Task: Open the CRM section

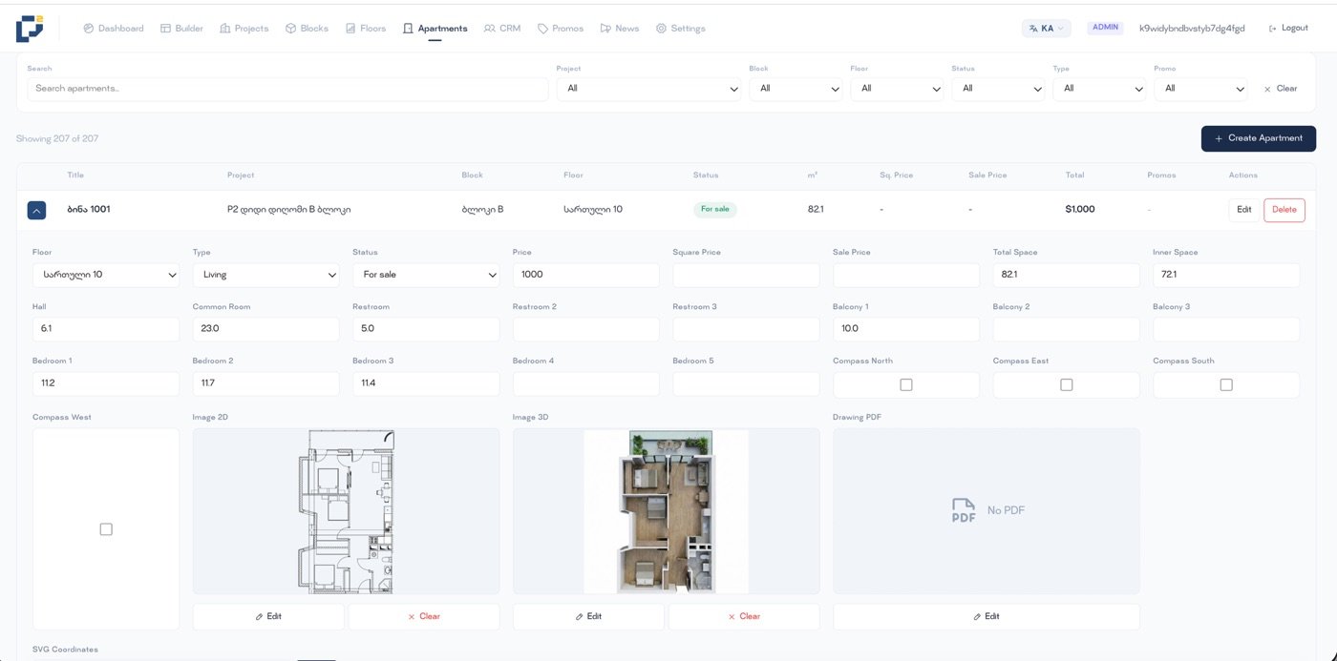Action: coord(502,29)
